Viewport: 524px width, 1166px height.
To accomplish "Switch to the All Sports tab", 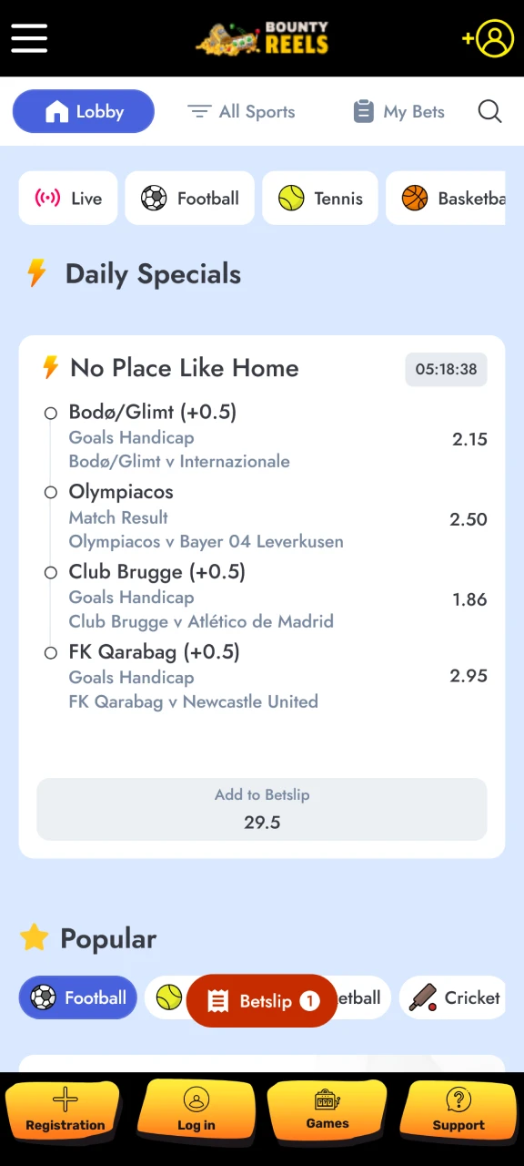I will pyautogui.click(x=241, y=111).
